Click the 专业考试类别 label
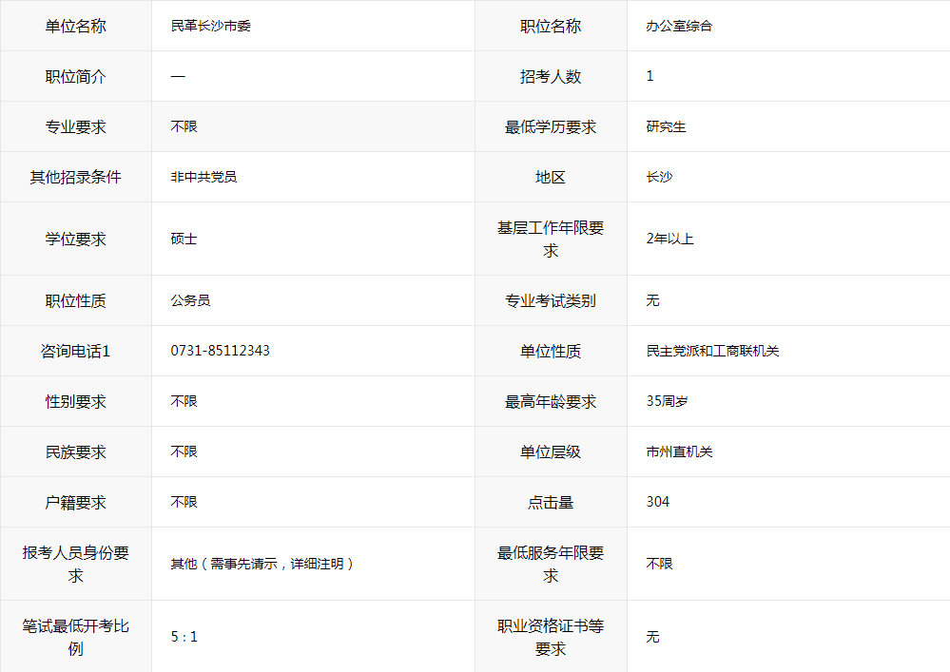The height and width of the screenshot is (672, 950). (x=551, y=300)
